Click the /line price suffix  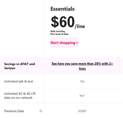coord(80,26)
